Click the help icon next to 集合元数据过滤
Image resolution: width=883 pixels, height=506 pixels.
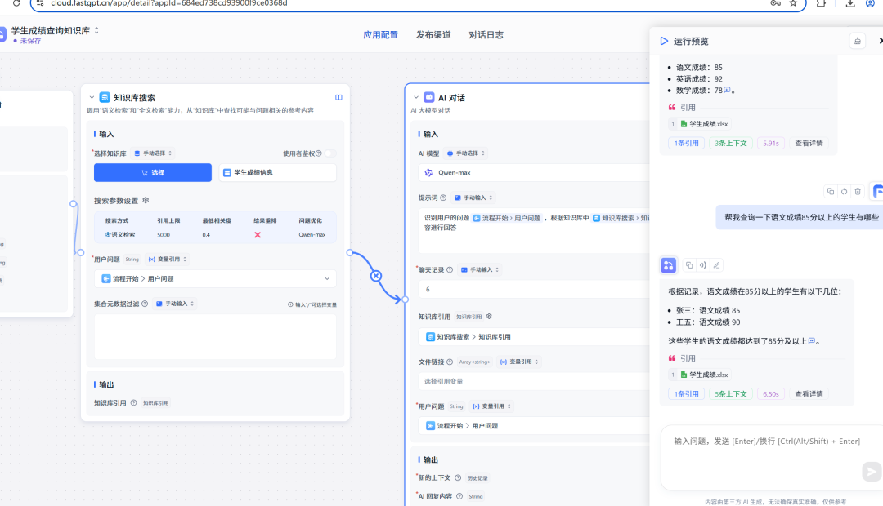(145, 304)
